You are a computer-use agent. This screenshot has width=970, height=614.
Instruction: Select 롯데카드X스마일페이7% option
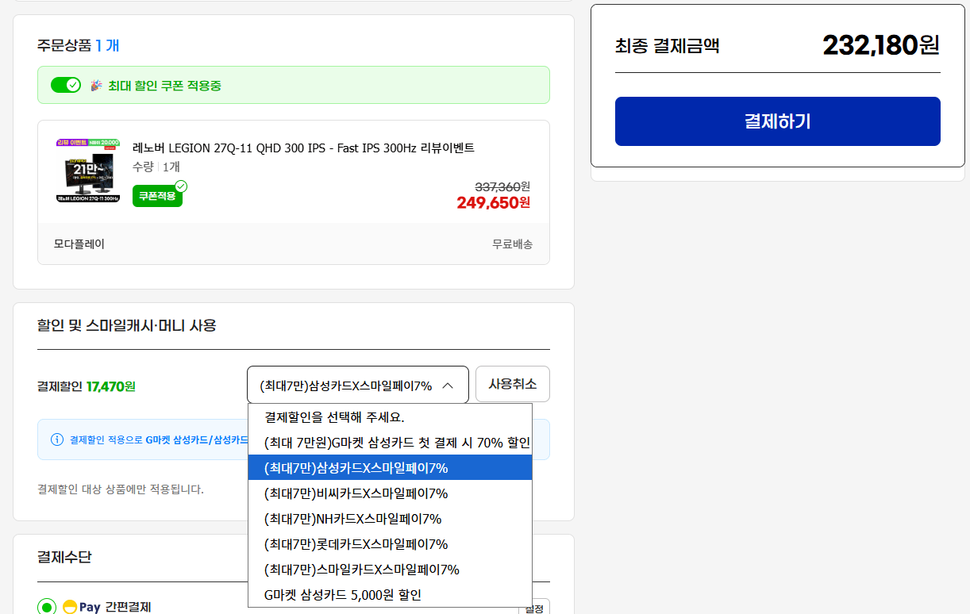click(390, 544)
